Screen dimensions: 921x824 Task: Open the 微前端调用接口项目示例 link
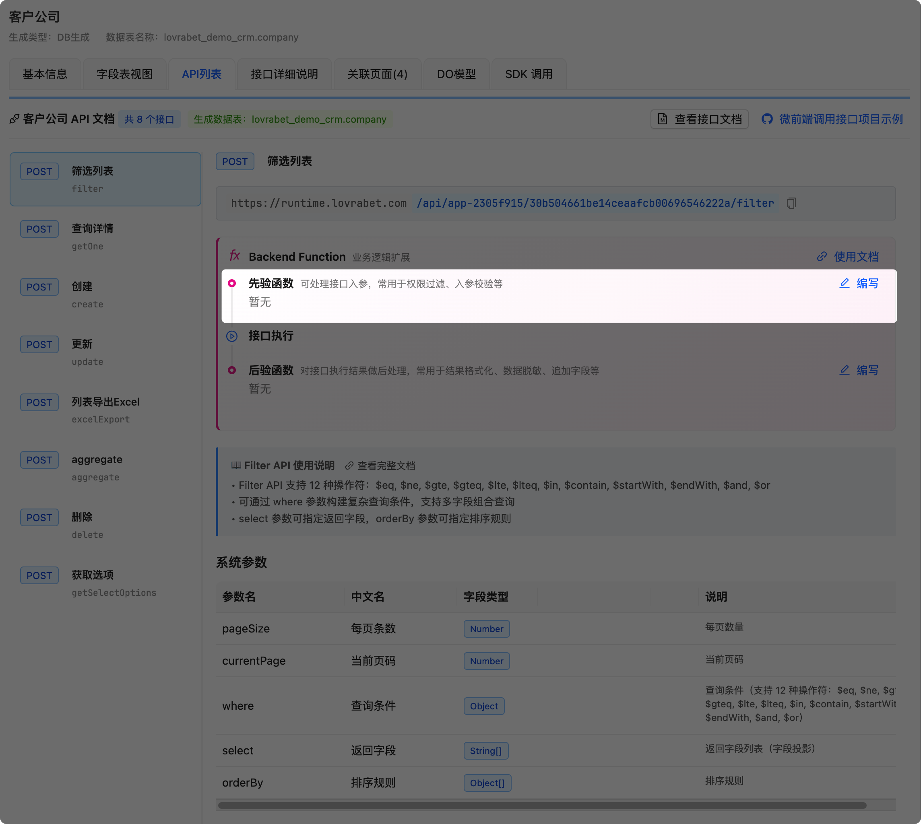840,119
